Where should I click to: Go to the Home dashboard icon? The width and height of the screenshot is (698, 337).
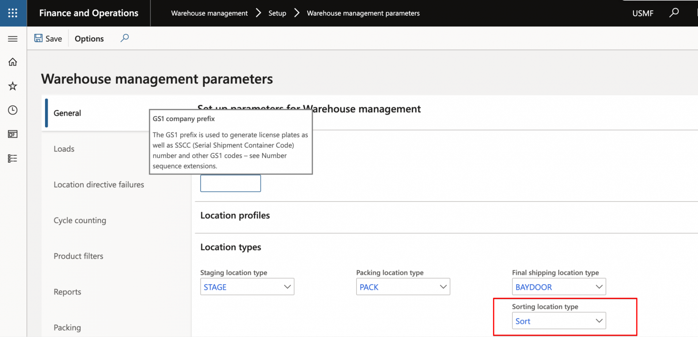pos(13,62)
